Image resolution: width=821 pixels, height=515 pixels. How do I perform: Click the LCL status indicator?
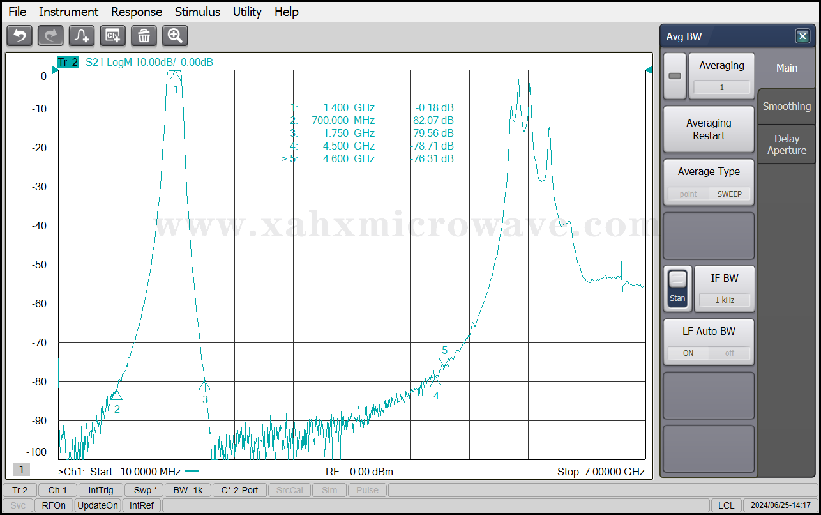(726, 505)
